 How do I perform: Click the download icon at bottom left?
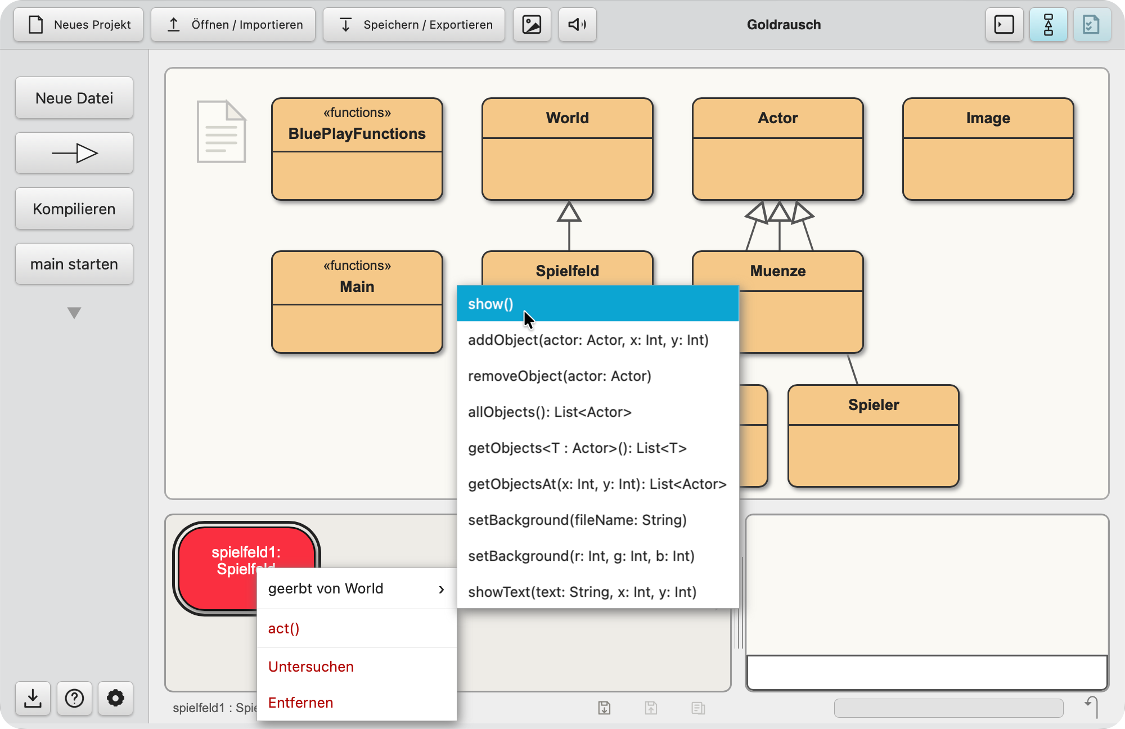click(x=33, y=698)
